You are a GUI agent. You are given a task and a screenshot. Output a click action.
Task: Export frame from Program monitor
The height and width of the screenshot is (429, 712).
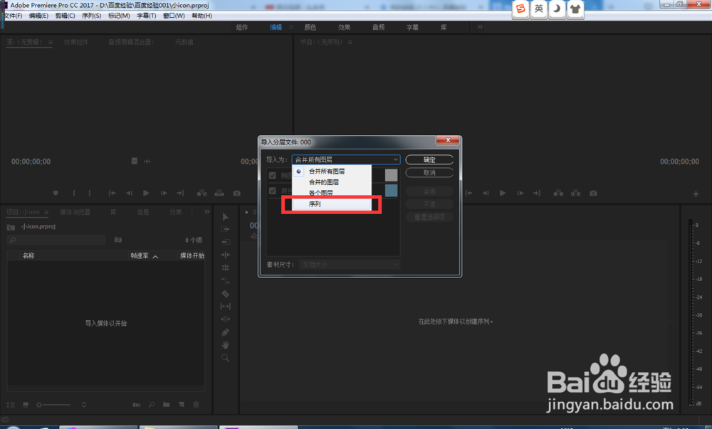(593, 194)
